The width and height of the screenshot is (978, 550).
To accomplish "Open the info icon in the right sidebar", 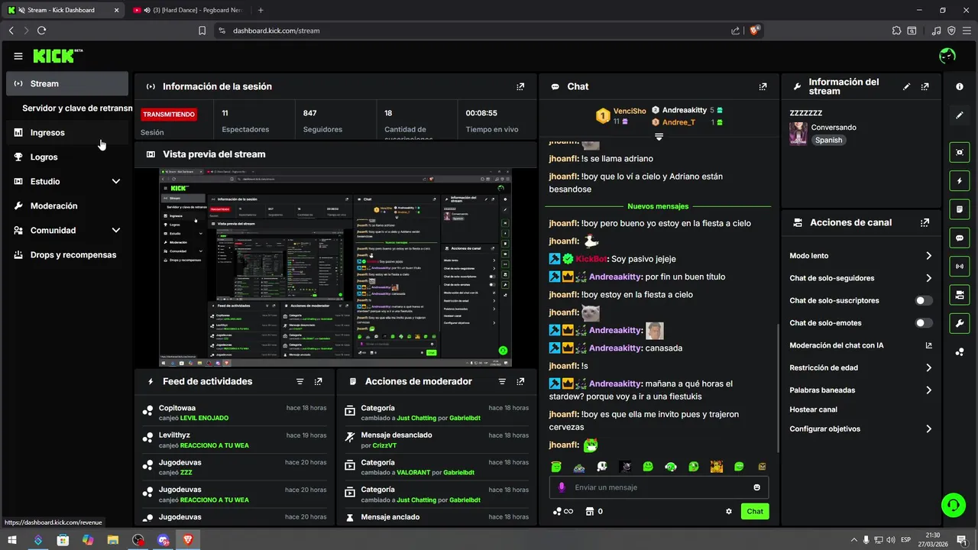I will (x=960, y=87).
